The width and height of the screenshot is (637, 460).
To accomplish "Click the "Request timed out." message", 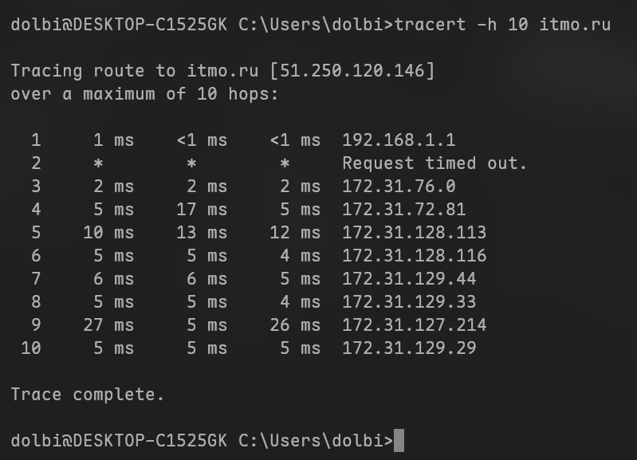I will pyautogui.click(x=434, y=163).
